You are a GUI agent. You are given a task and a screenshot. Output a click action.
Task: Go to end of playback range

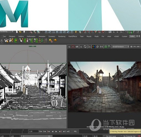tap(68, 131)
